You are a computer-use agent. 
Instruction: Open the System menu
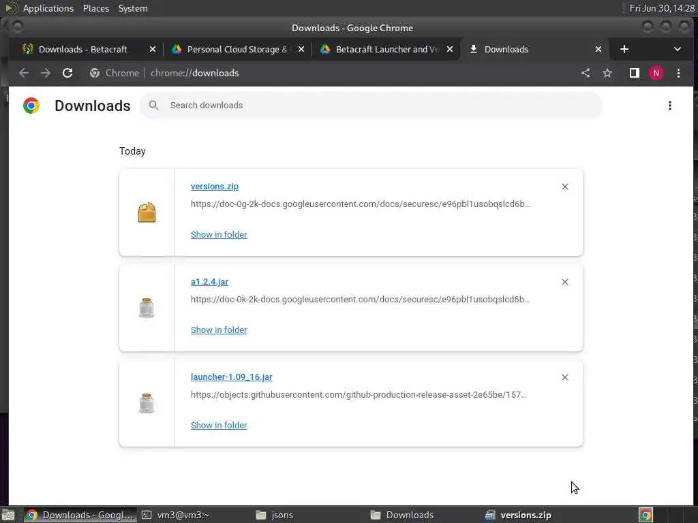(133, 8)
